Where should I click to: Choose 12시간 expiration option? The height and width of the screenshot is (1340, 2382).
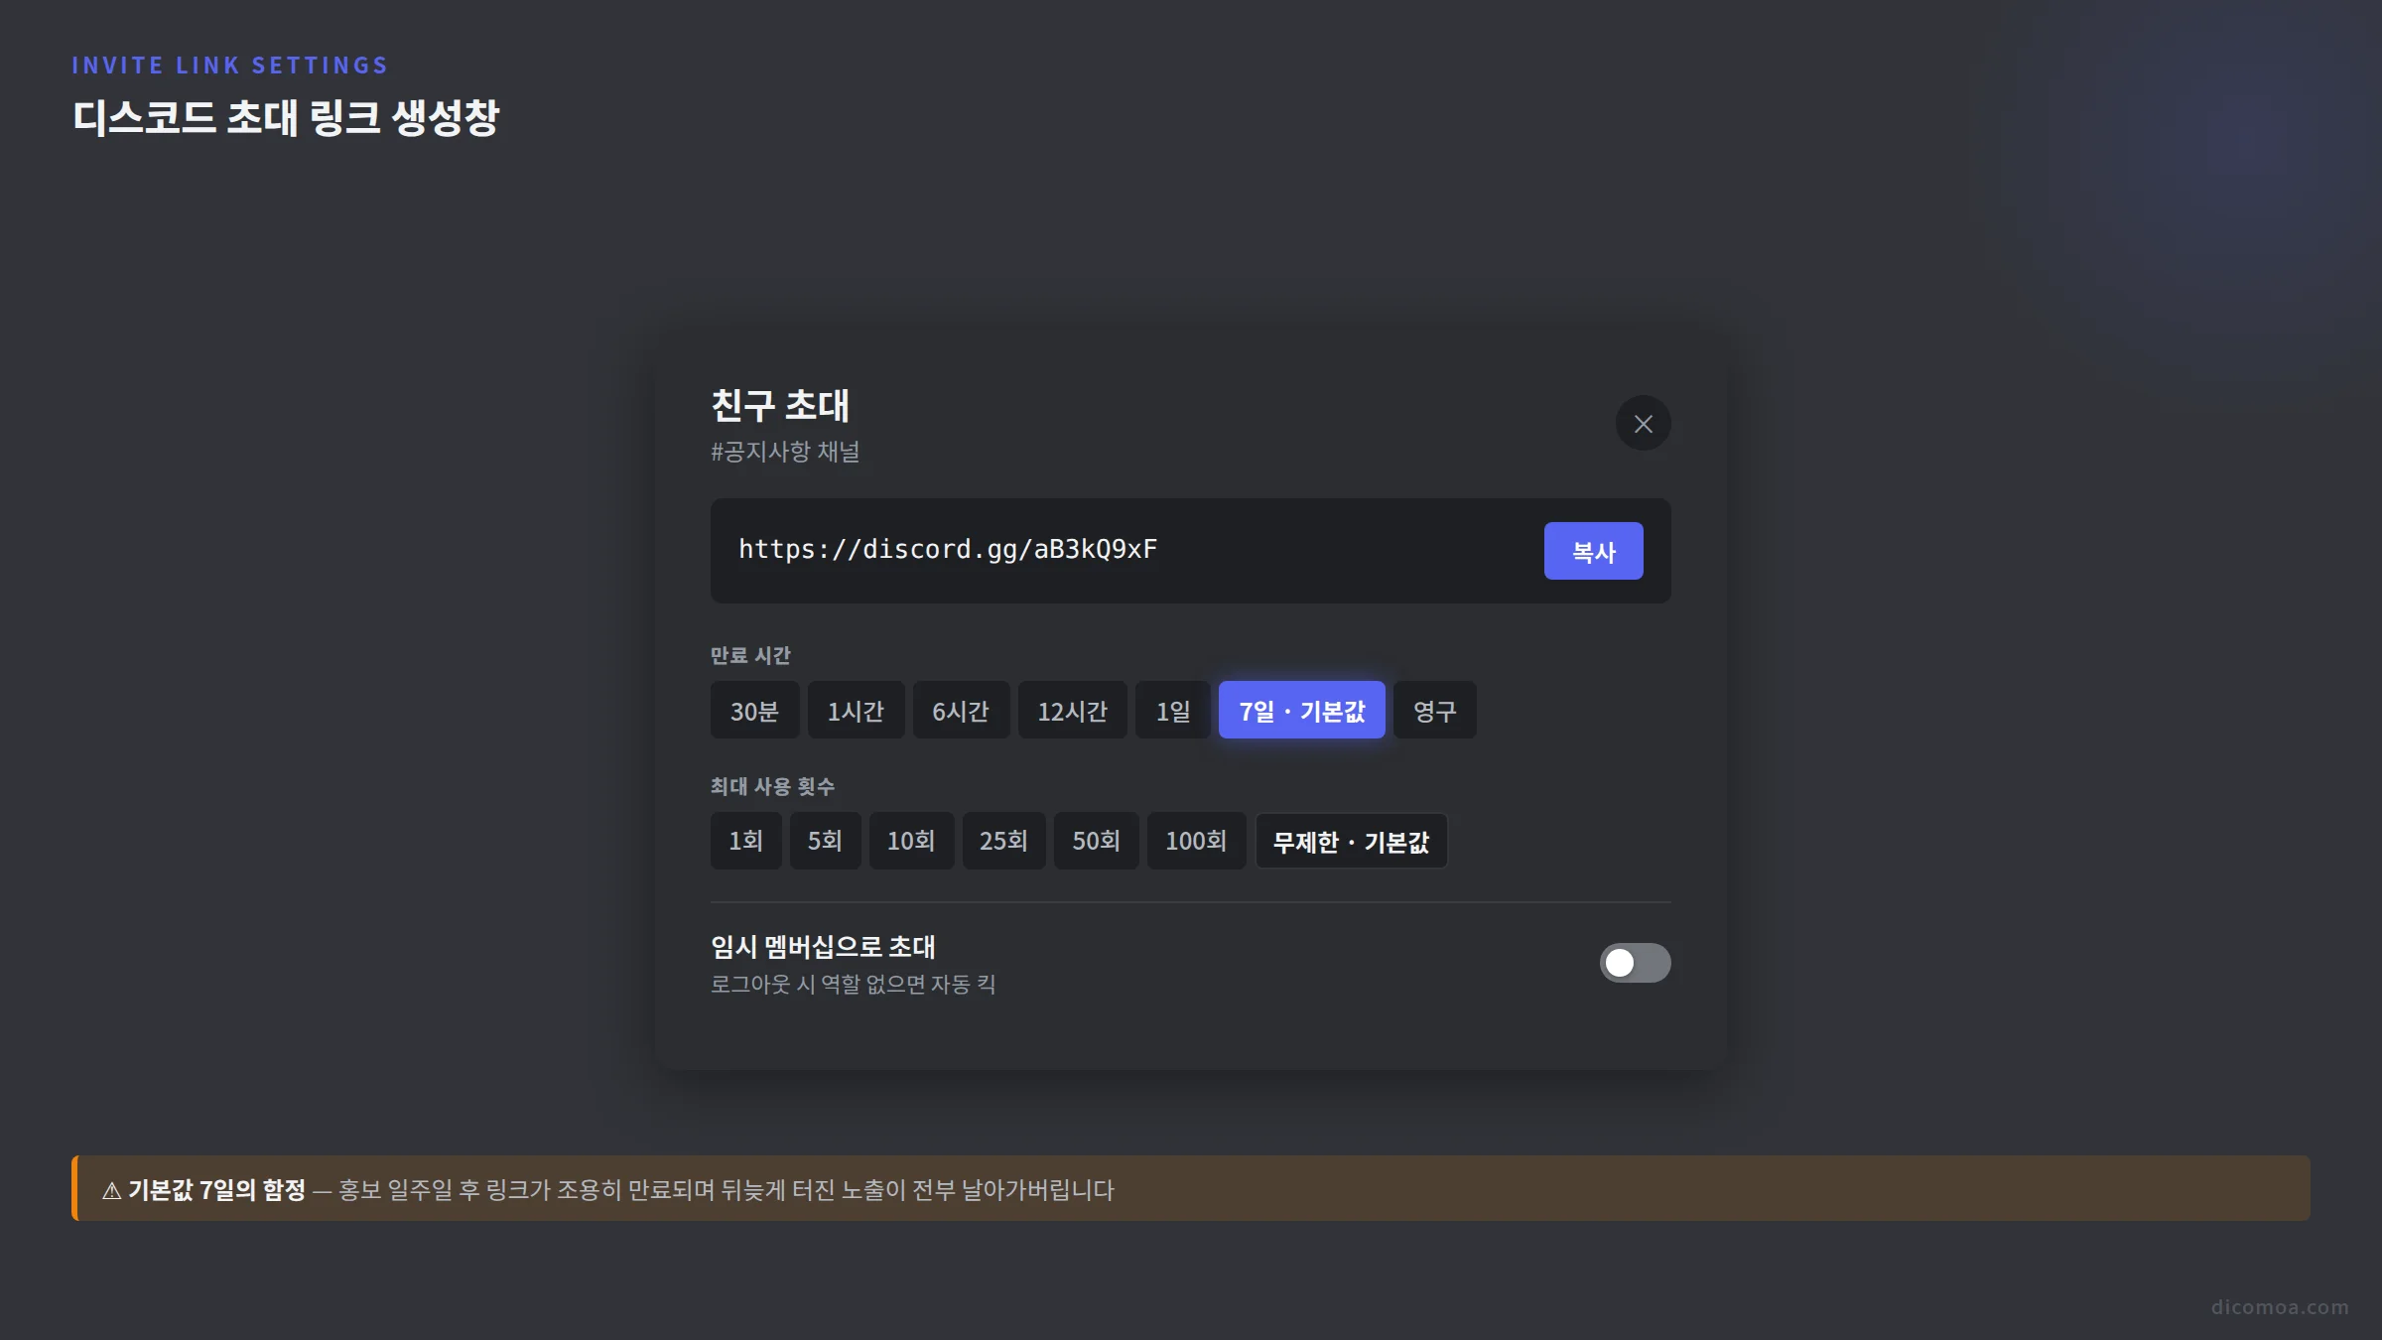pos(1072,711)
